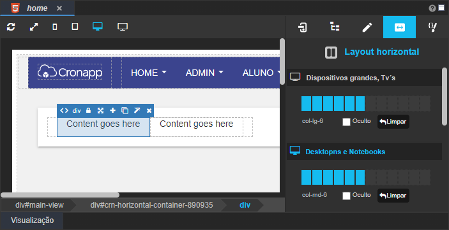Switch preview to smartphone device icon
The width and height of the screenshot is (449, 230).
coord(55,27)
